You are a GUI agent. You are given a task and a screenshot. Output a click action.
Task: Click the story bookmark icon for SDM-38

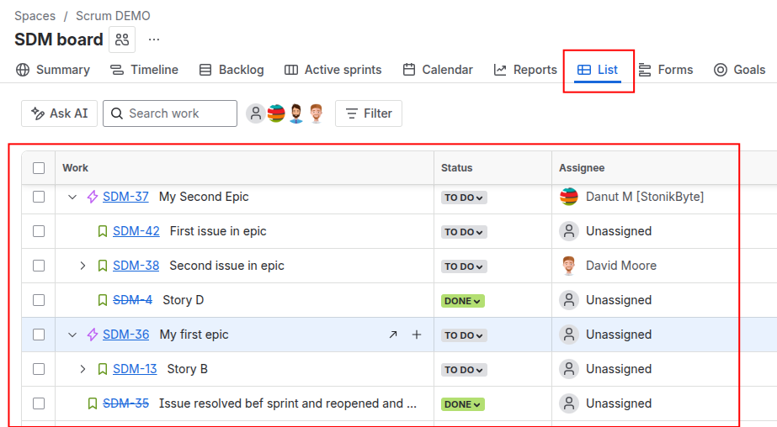point(103,266)
